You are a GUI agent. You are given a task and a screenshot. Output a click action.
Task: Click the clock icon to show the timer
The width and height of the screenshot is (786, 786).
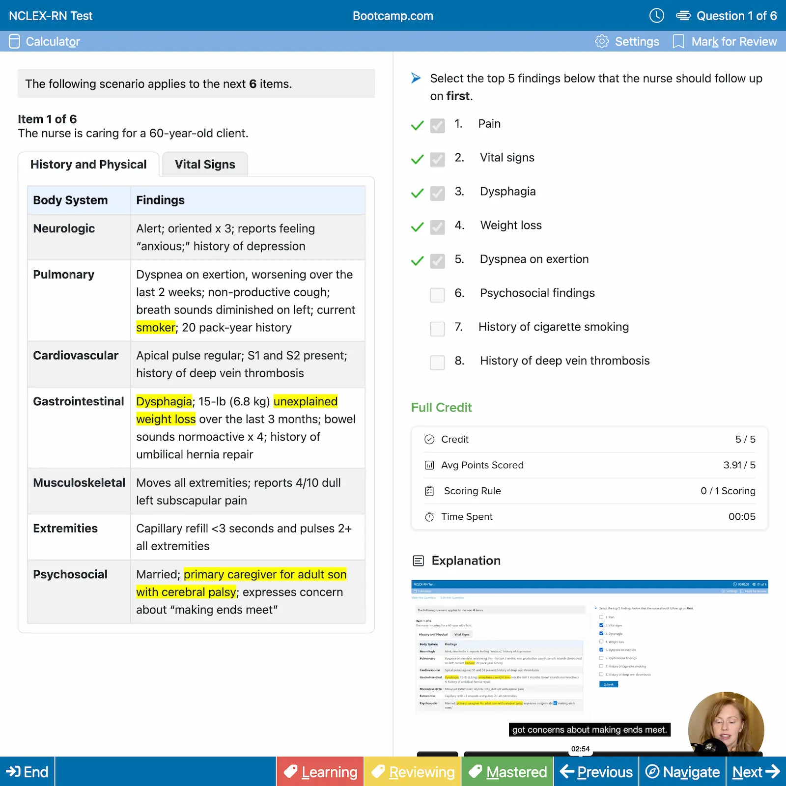[x=657, y=15]
